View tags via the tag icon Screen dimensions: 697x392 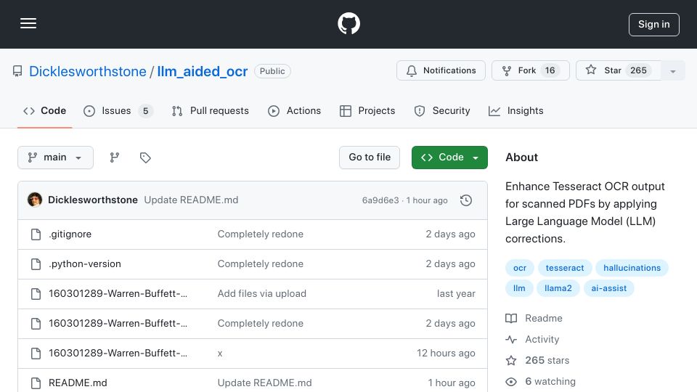pyautogui.click(x=145, y=158)
